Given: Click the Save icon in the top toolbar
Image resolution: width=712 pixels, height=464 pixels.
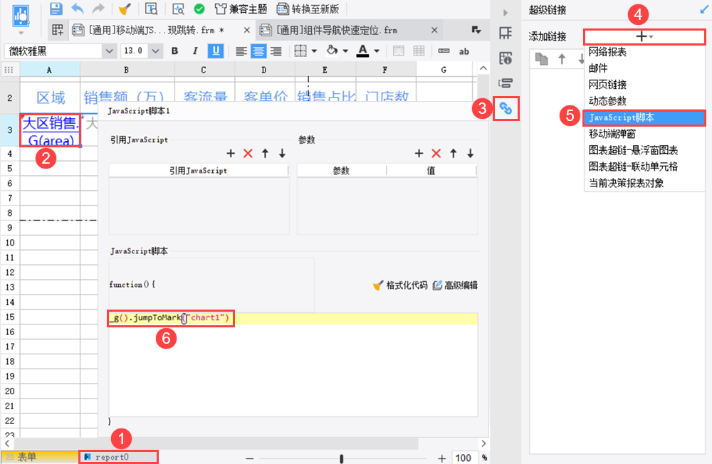Looking at the screenshot, I should (56, 9).
